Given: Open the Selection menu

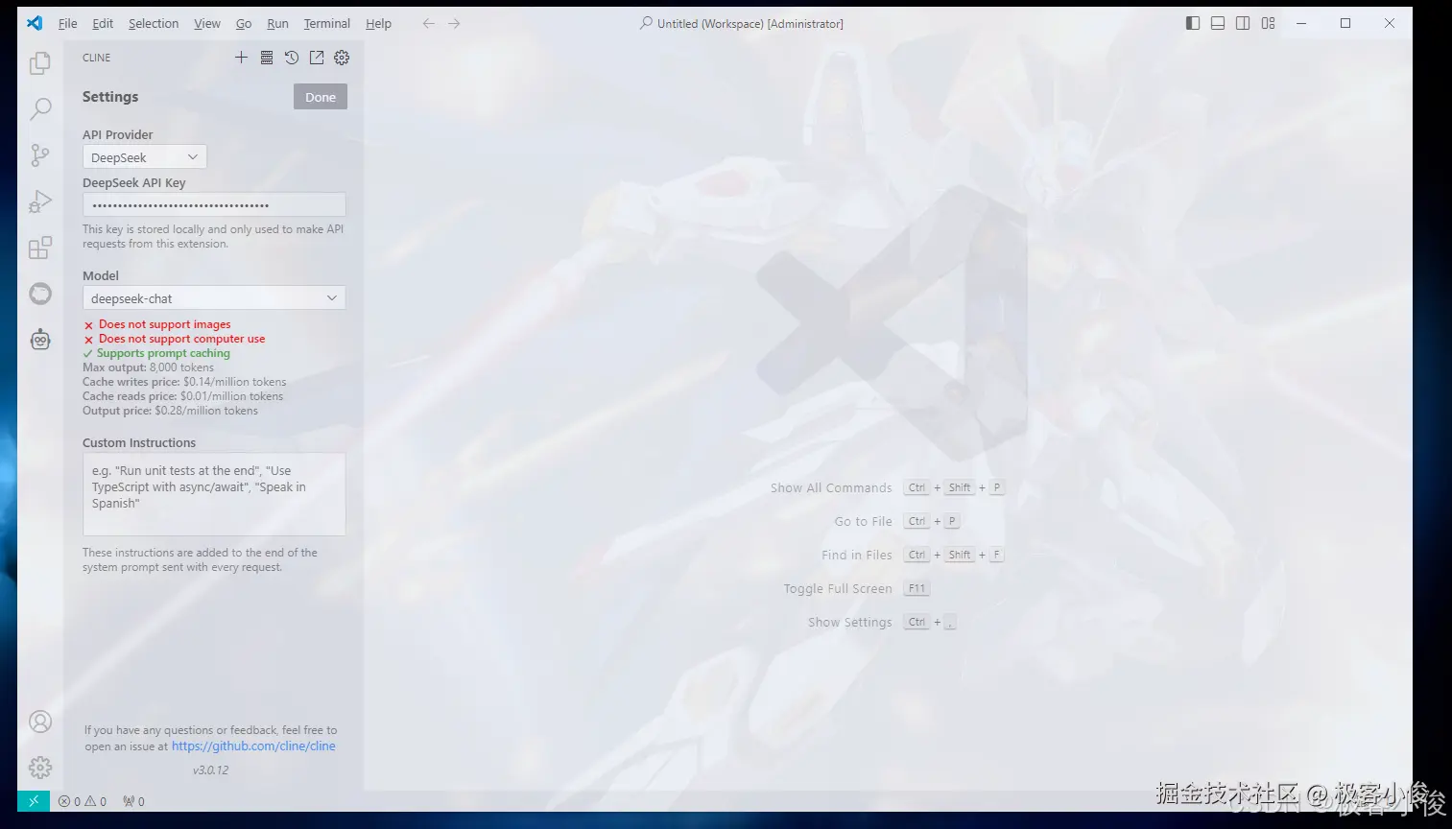Looking at the screenshot, I should point(154,23).
